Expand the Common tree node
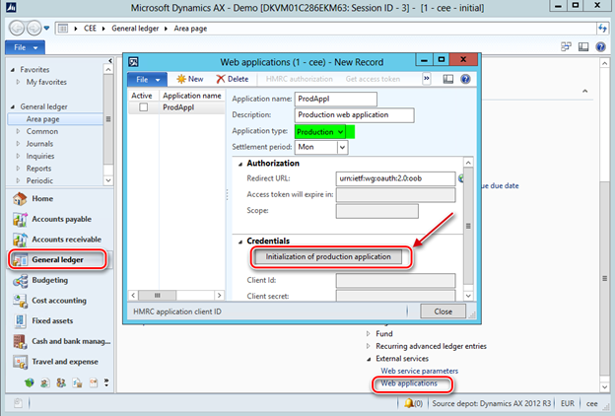 tap(18, 131)
